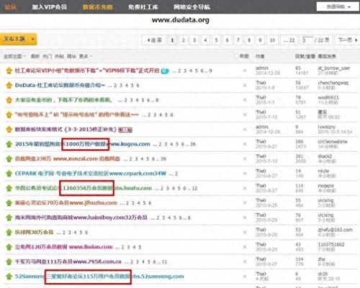Click the new-post badge icon after the VIP小组 title
Viewport: 360px width, 288px height.
(165, 71)
